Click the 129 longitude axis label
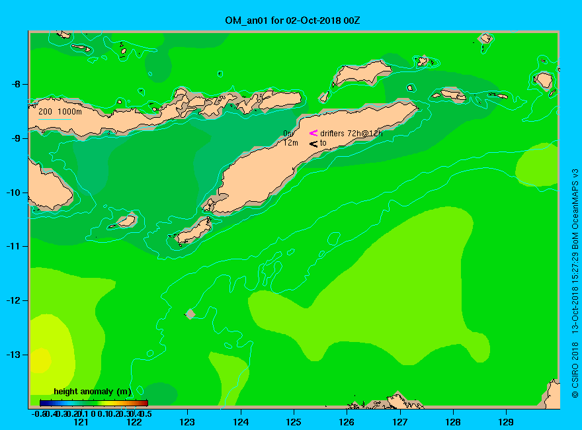The height and width of the screenshot is (430, 582). point(507,422)
